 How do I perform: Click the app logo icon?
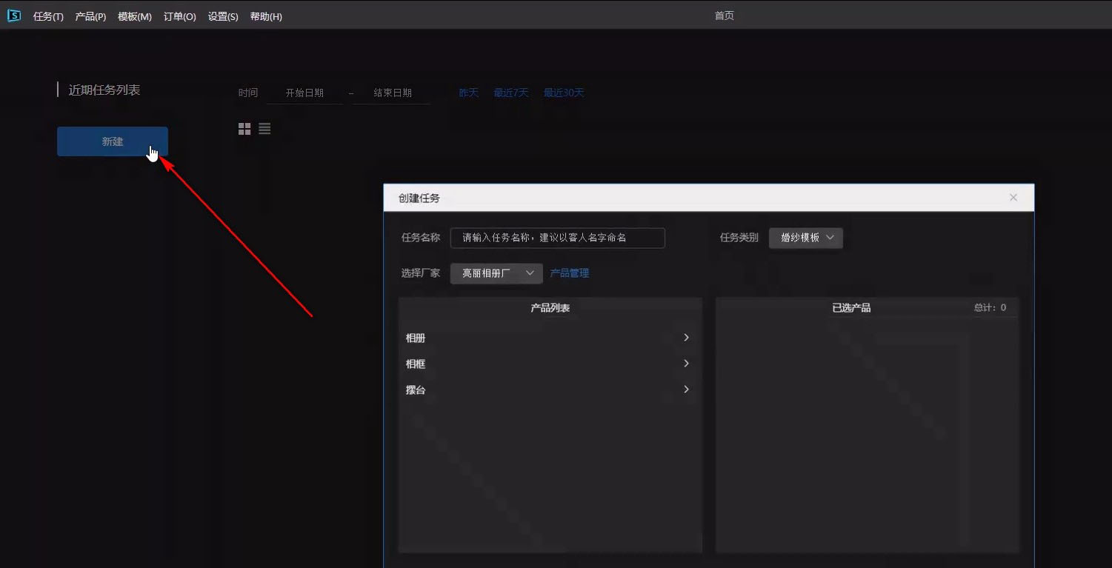pyautogui.click(x=13, y=16)
